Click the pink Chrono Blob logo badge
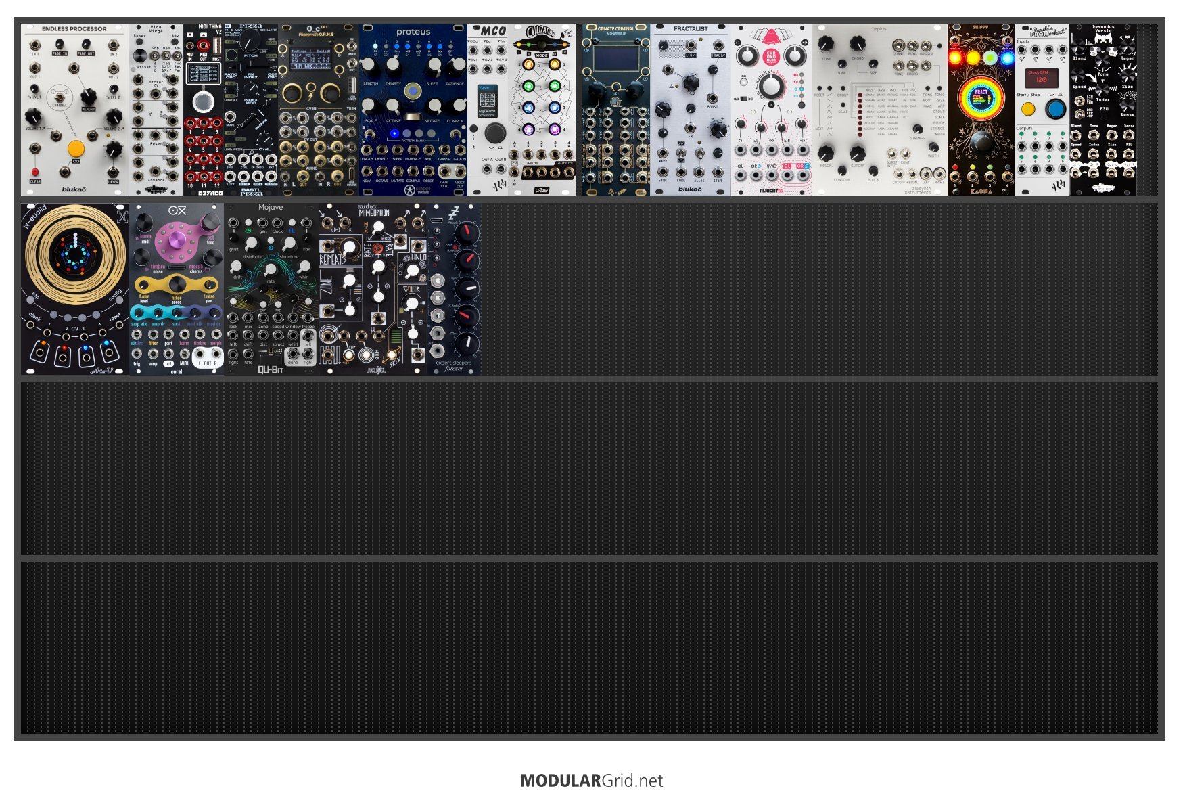This screenshot has width=1185, height=795. [771, 57]
